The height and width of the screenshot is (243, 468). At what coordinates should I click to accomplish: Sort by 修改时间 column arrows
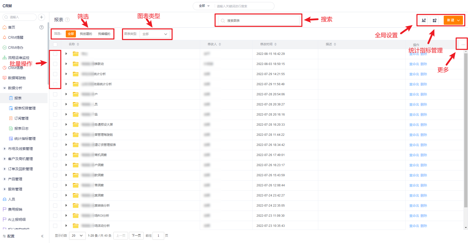[275, 44]
